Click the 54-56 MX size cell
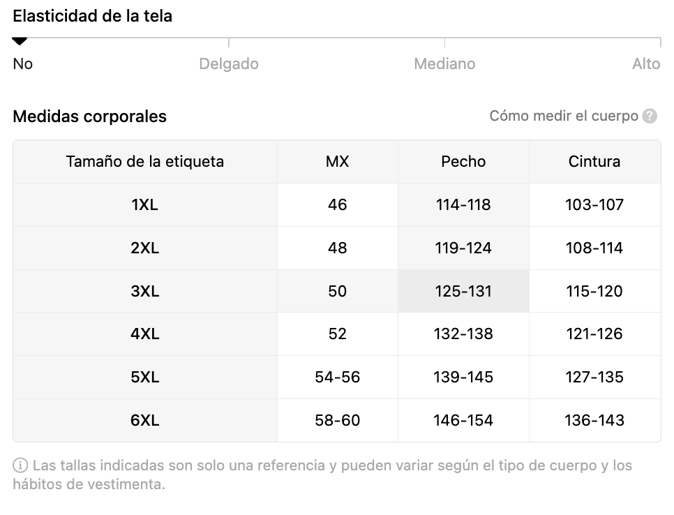Image resolution: width=674 pixels, height=515 pixels. click(x=338, y=377)
